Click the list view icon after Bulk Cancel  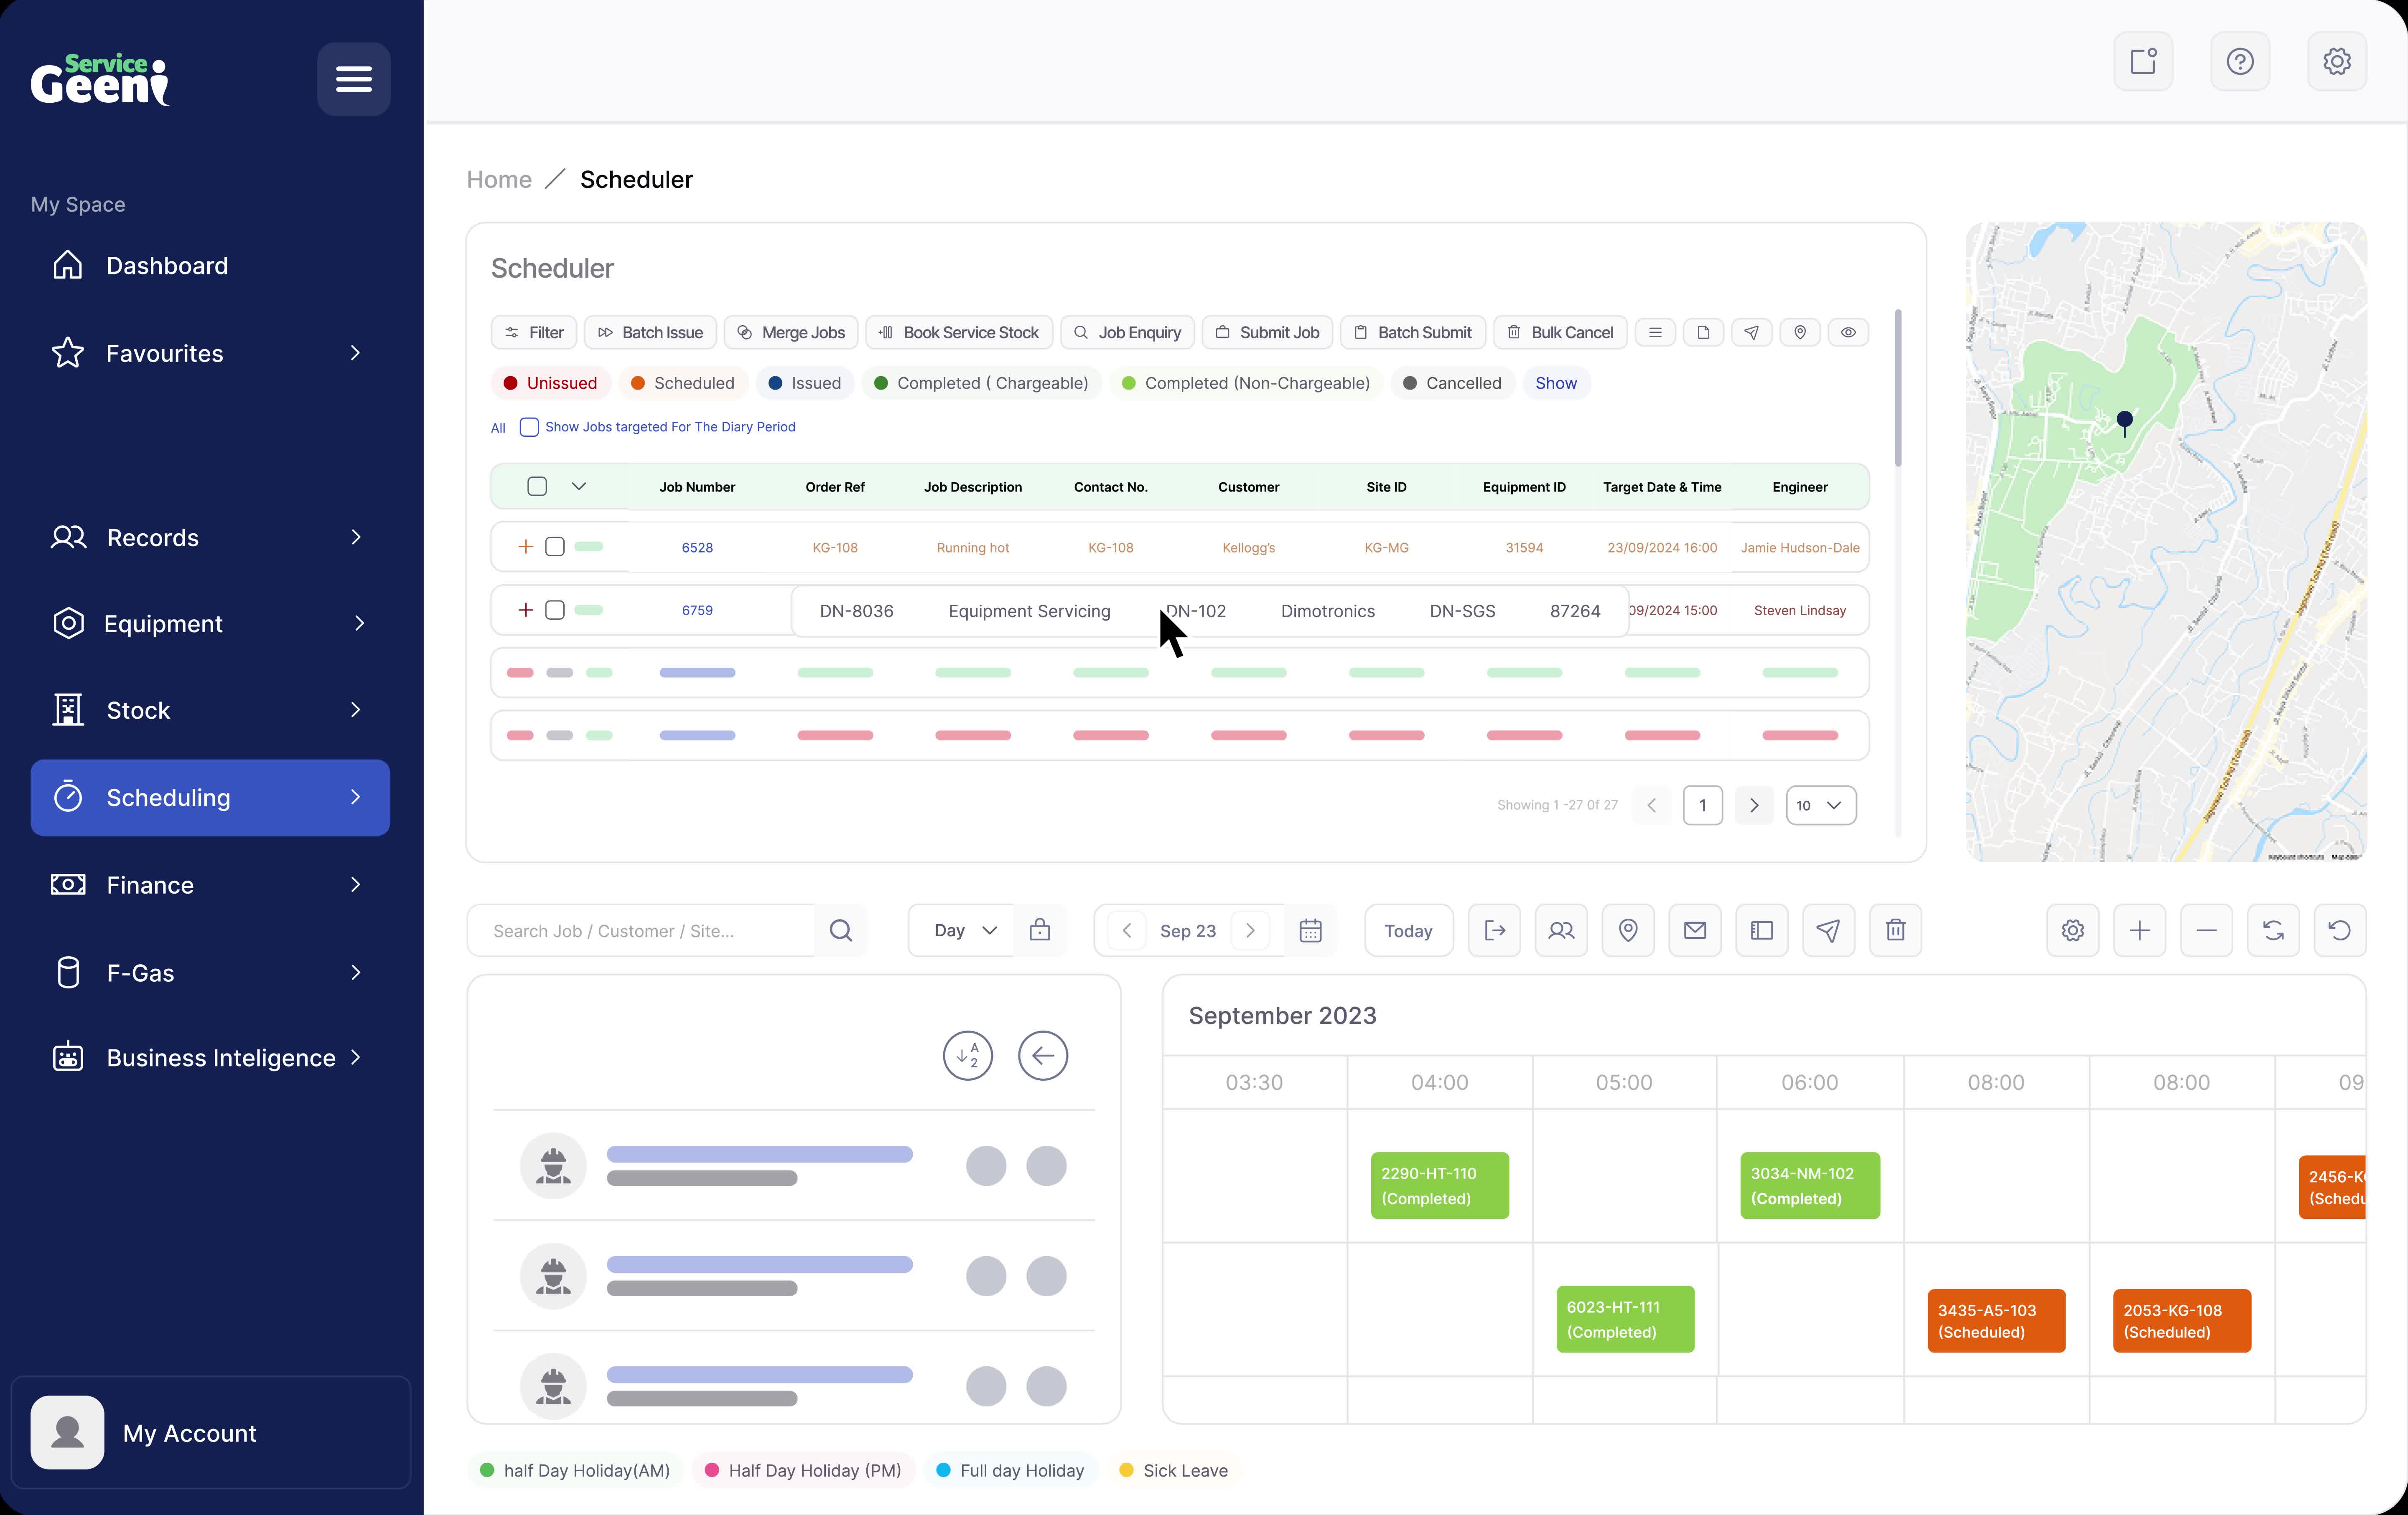point(1655,333)
